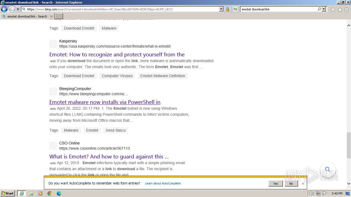Click the 3:40 PM system clock
The height and width of the screenshot is (197, 351).
[x=337, y=193]
